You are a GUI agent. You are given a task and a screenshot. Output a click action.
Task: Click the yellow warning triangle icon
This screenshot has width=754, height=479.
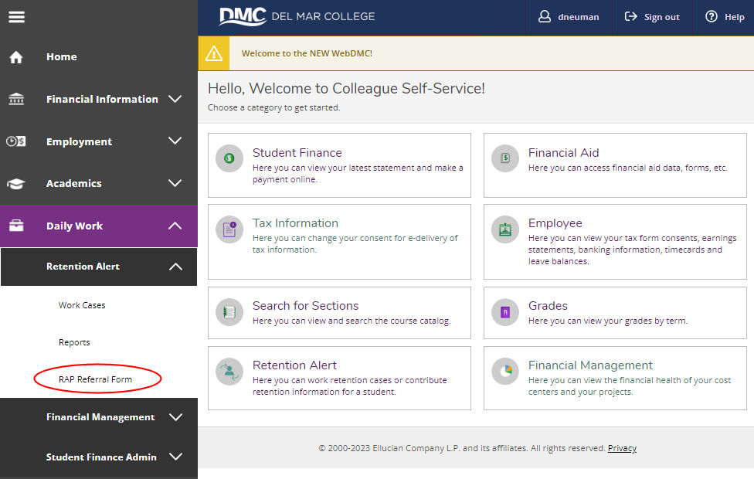pos(214,53)
